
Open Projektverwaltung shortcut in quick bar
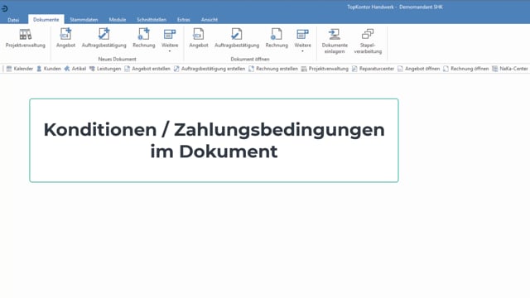pos(325,69)
